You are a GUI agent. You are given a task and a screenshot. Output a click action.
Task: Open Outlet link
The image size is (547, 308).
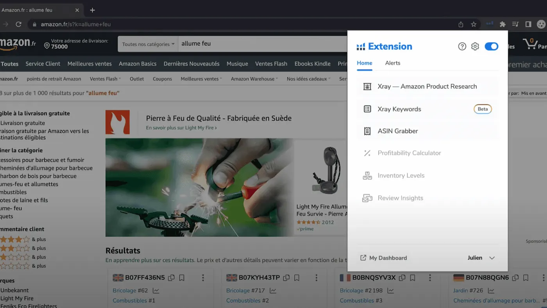pos(137,79)
